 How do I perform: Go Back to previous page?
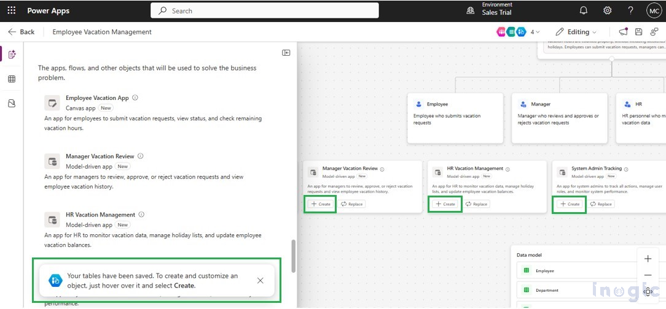(x=22, y=32)
